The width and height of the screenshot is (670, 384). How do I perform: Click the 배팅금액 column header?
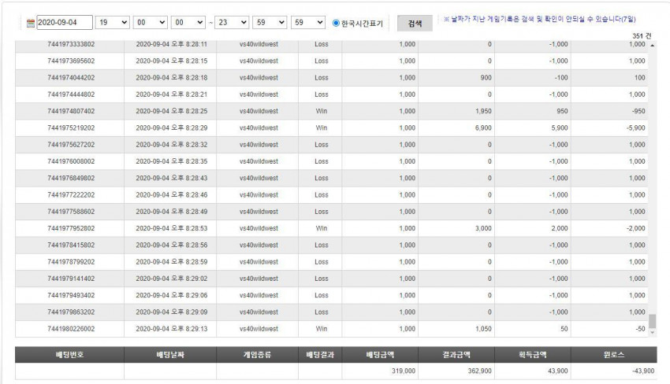click(x=380, y=355)
